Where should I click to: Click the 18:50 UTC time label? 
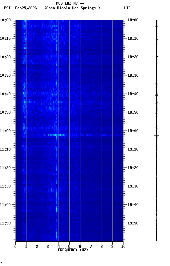click(x=133, y=112)
